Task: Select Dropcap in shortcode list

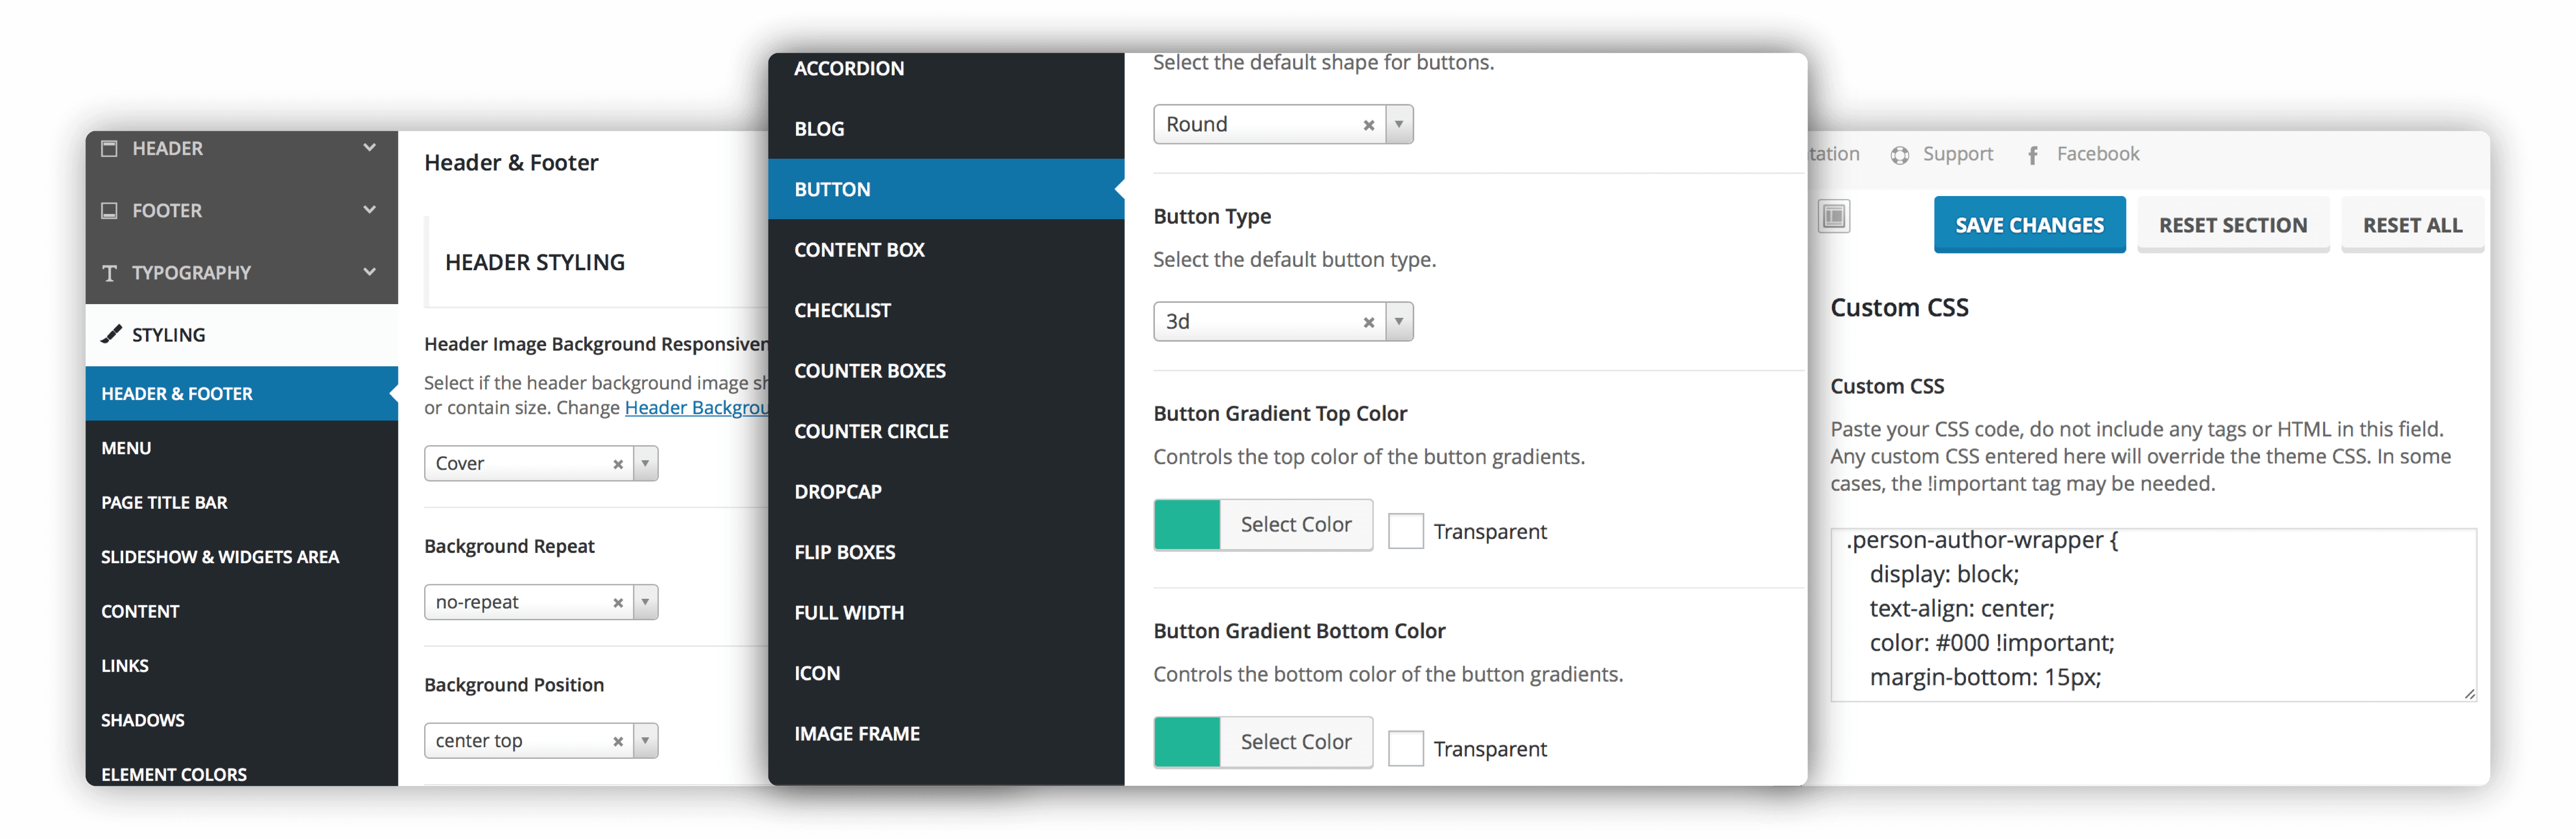Action: point(946,492)
